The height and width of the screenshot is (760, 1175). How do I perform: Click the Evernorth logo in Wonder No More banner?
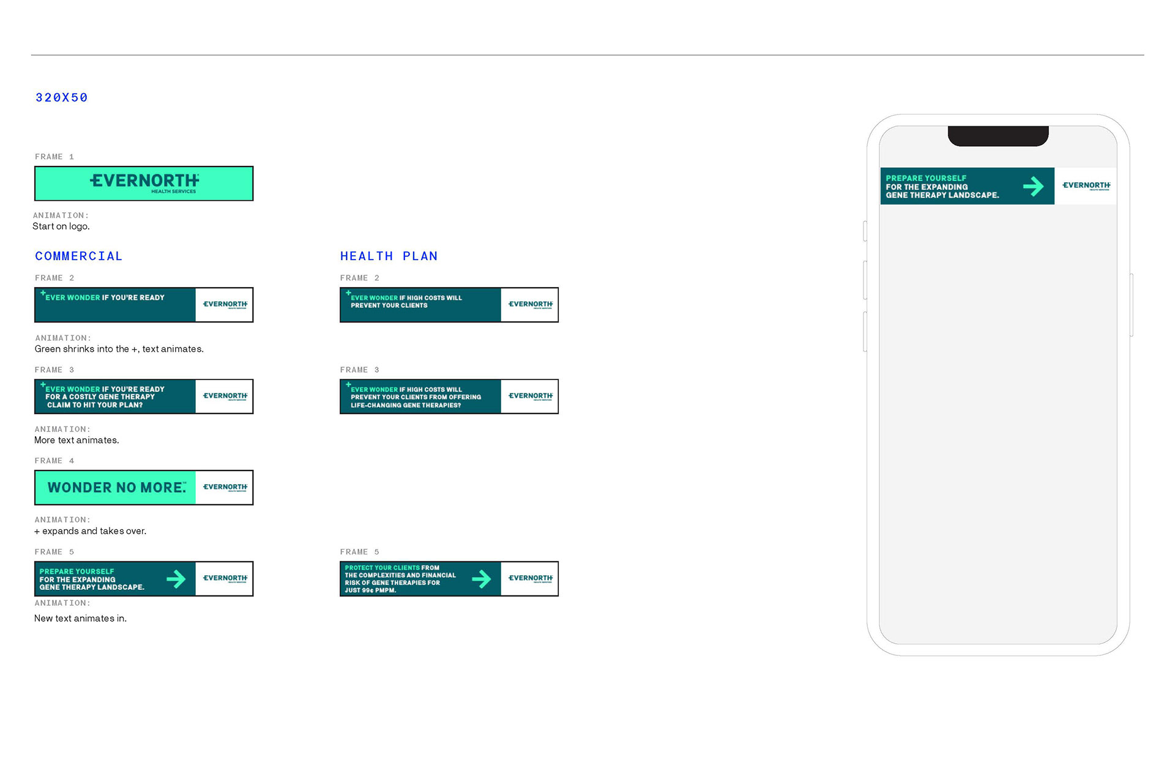coord(225,487)
